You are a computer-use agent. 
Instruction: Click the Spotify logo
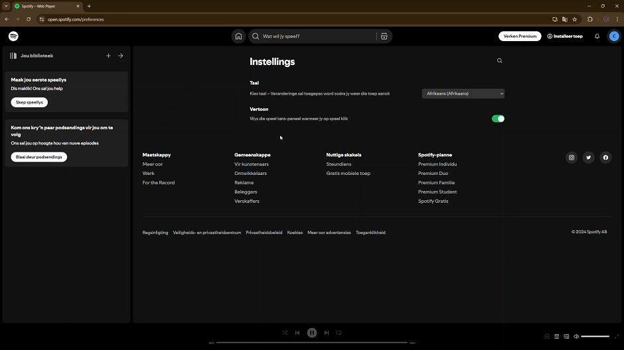coord(13,36)
